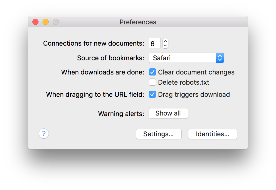This screenshot has height=190, width=276.
Task: Click the stepper control beside the connections field
Action: pos(165,43)
